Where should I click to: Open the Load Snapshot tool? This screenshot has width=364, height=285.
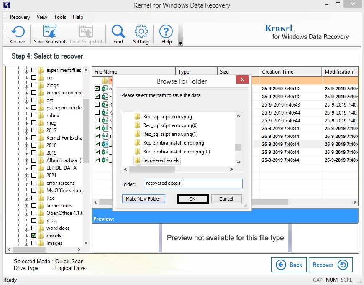pos(86,33)
